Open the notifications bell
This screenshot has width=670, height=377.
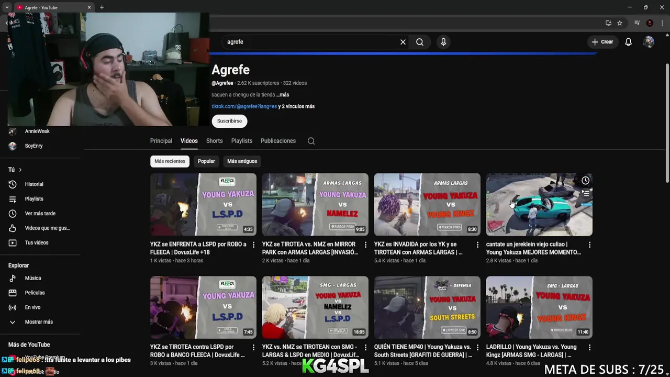[x=628, y=42]
